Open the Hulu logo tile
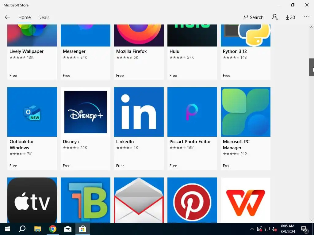Screen dimensions: 314x235 pyautogui.click(x=192, y=35)
